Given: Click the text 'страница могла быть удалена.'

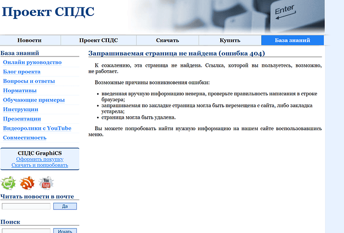Looking at the screenshot, I should click(139, 117).
